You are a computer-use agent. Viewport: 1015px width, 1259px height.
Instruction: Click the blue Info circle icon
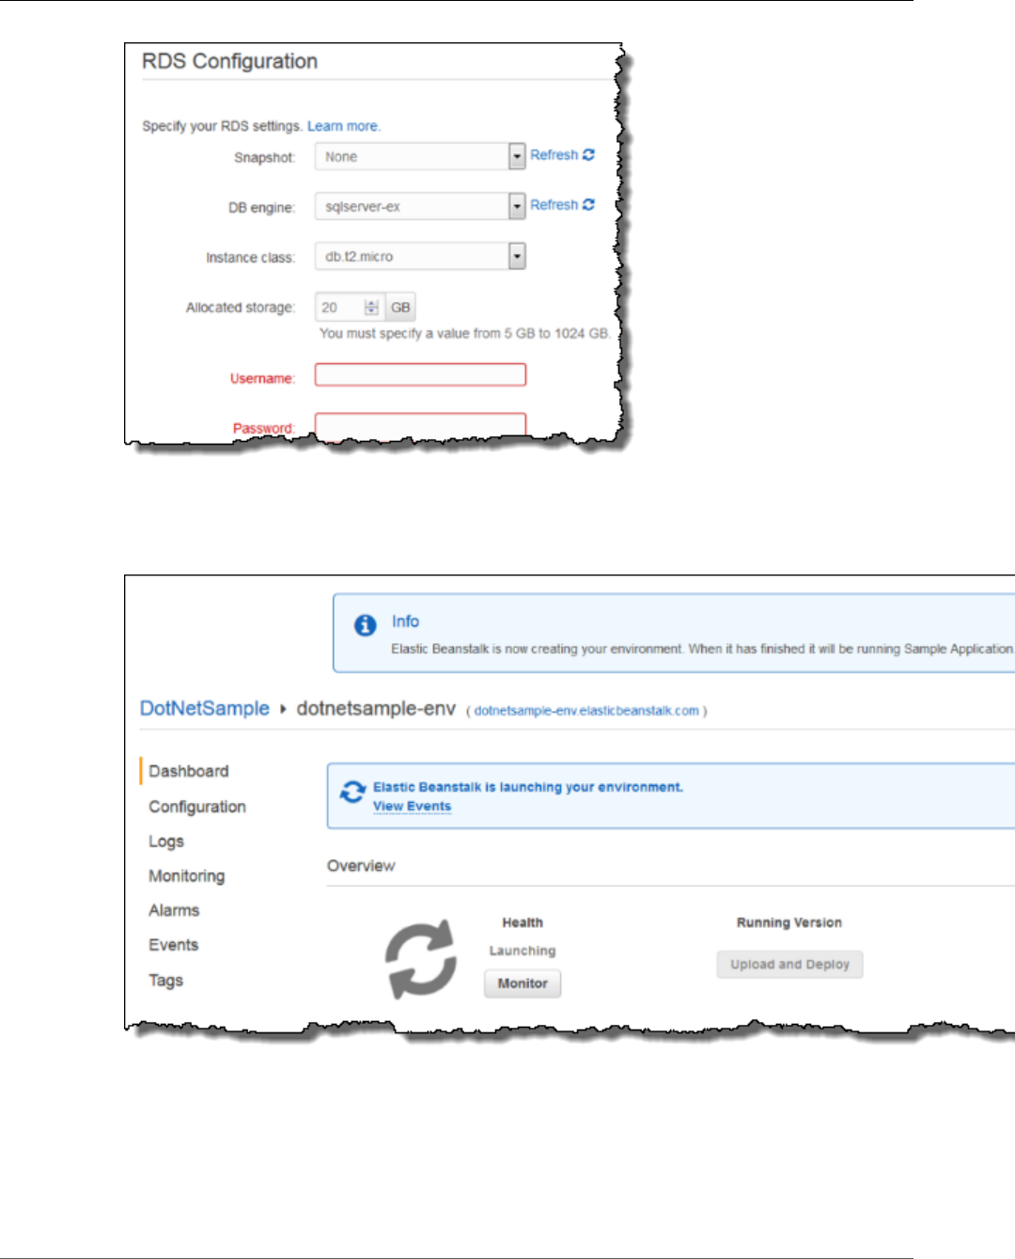click(x=366, y=625)
